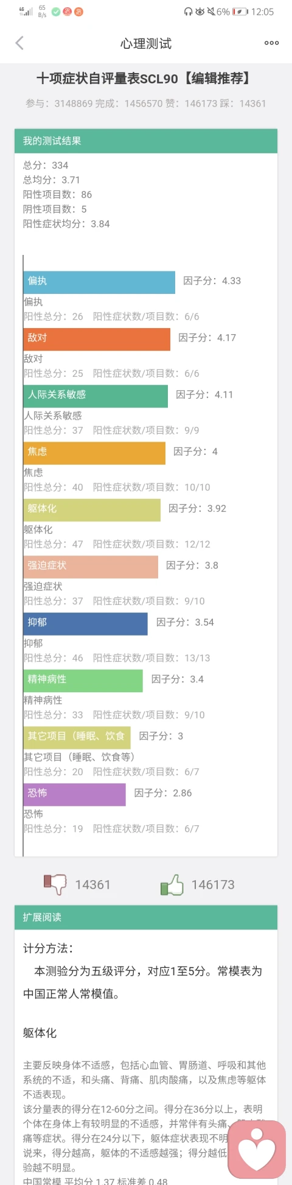Tap the signal strength indicator

[x=26, y=12]
